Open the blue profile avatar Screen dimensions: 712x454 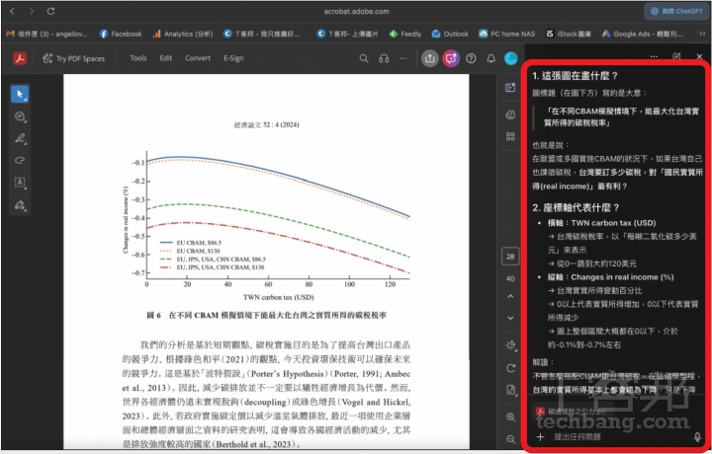click(x=511, y=58)
